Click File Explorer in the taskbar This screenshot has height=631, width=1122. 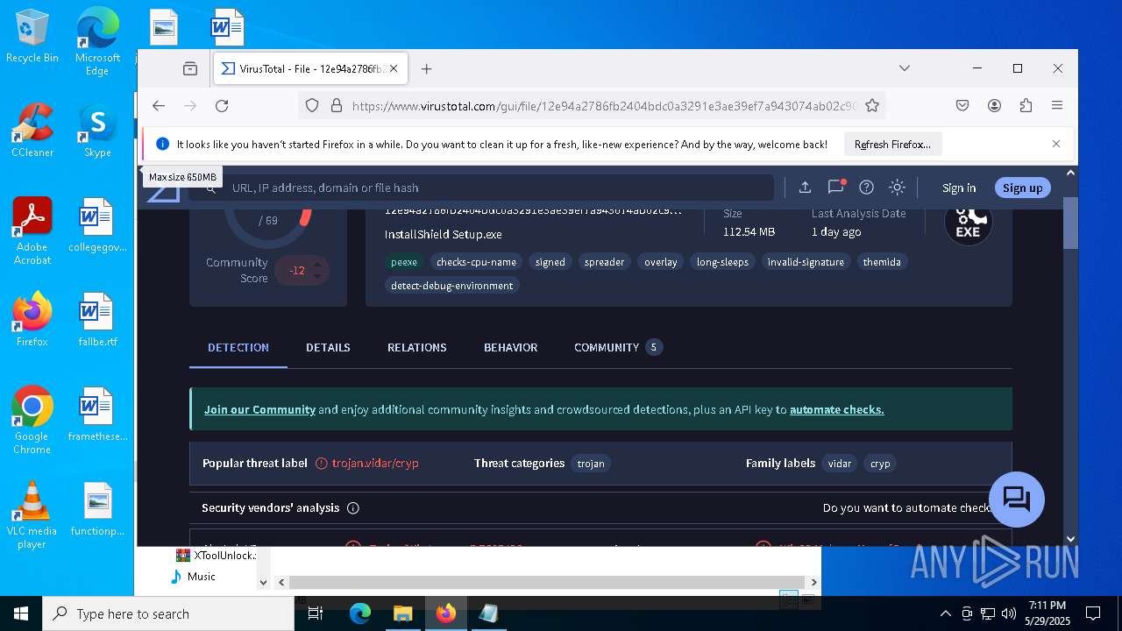[402, 613]
